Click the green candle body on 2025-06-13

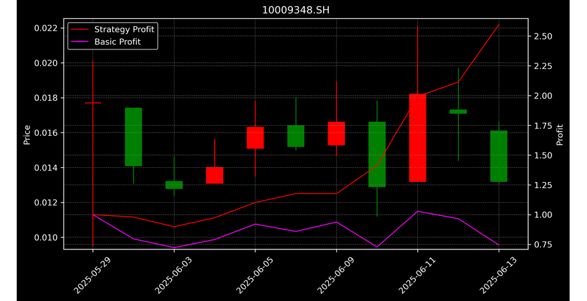pos(499,156)
